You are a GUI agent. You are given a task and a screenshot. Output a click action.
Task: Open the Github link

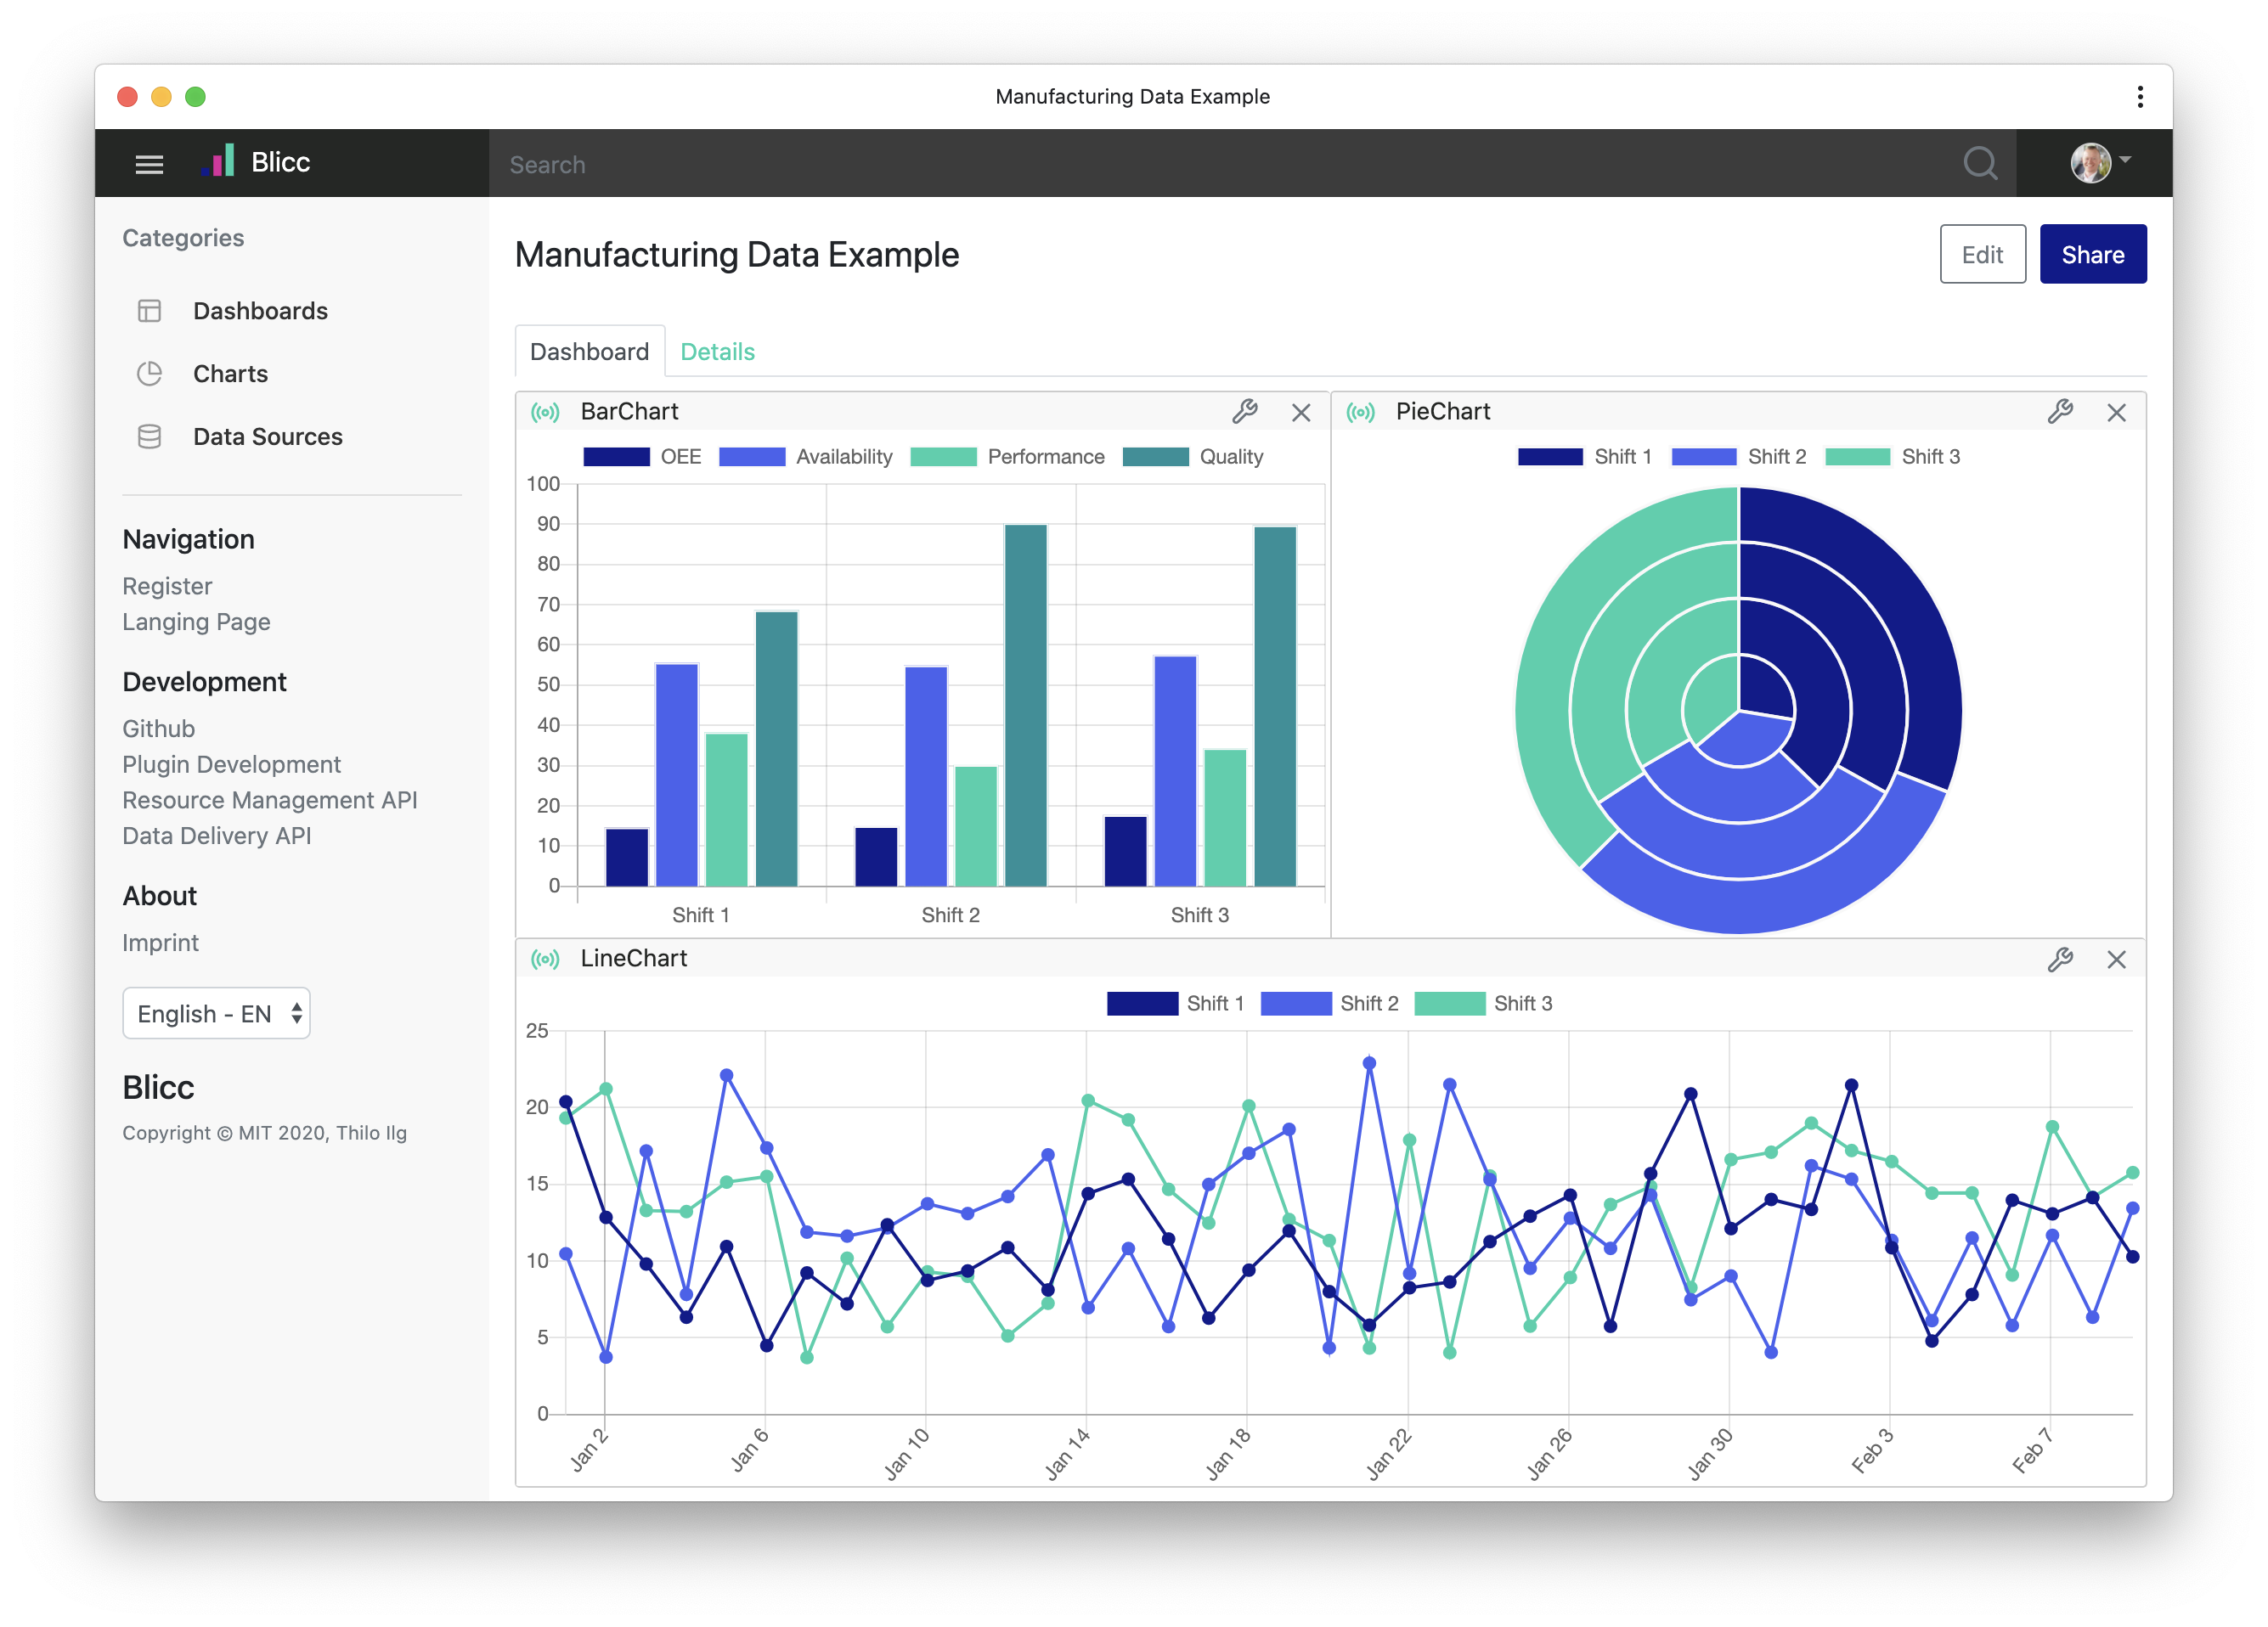[158, 729]
